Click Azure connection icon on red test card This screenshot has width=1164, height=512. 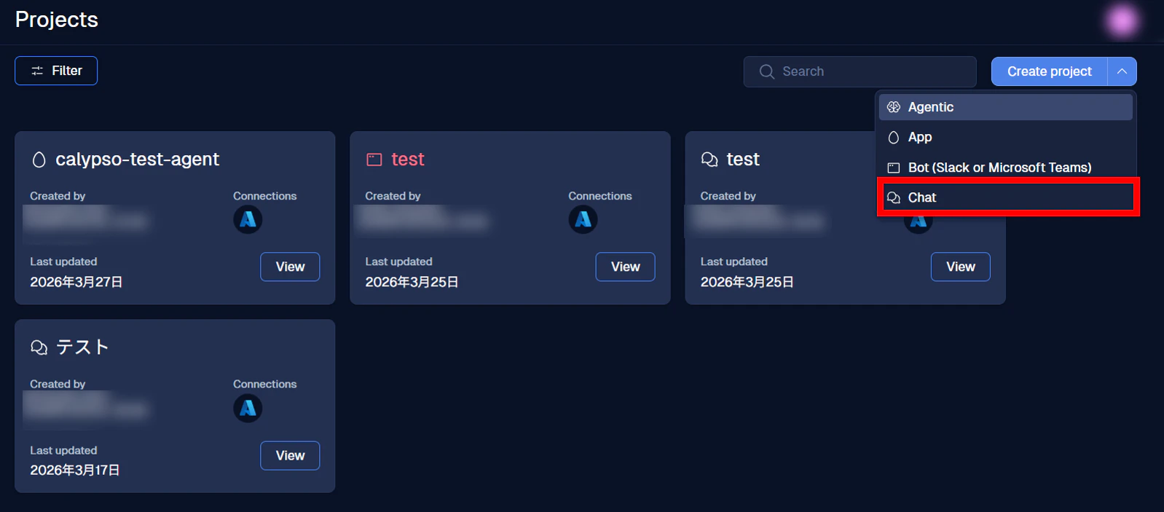click(x=583, y=219)
